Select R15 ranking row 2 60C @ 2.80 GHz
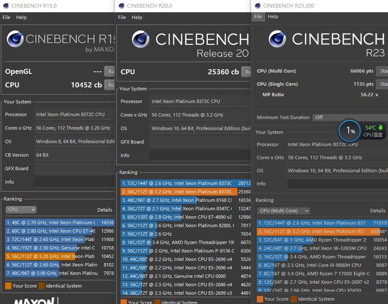This screenshot has width=388, height=304. [59, 231]
